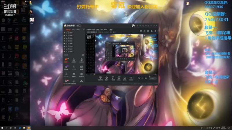Open the hamburger menu in the title bar

pos(148,26)
